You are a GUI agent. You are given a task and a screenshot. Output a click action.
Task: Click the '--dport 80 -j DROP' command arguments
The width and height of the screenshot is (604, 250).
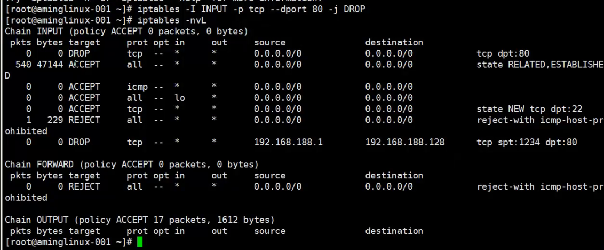[317, 9]
